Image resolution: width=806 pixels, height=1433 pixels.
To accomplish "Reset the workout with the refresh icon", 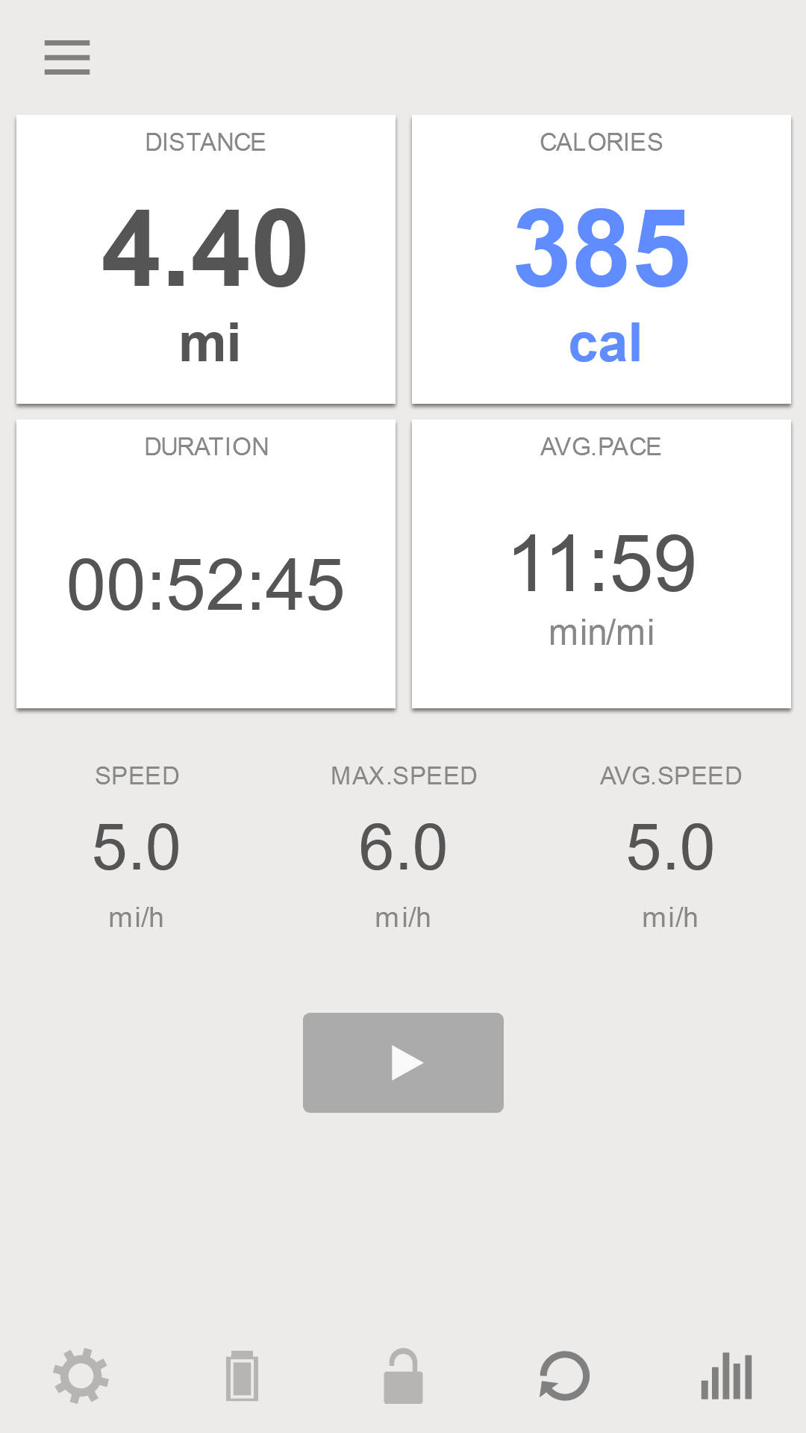I will (x=564, y=1376).
